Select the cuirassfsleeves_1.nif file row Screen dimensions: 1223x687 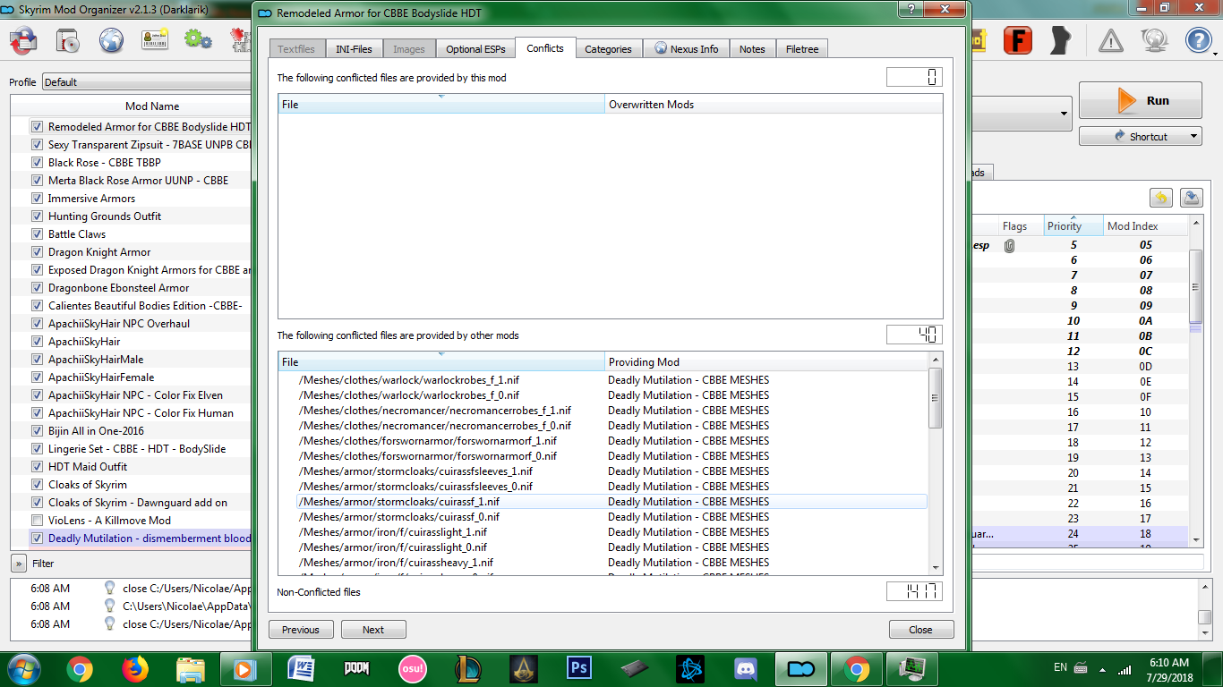pos(603,471)
